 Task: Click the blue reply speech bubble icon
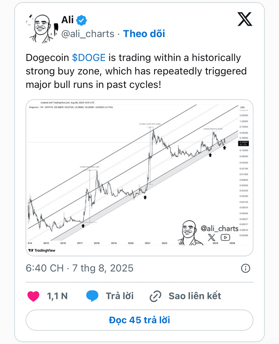point(92,296)
